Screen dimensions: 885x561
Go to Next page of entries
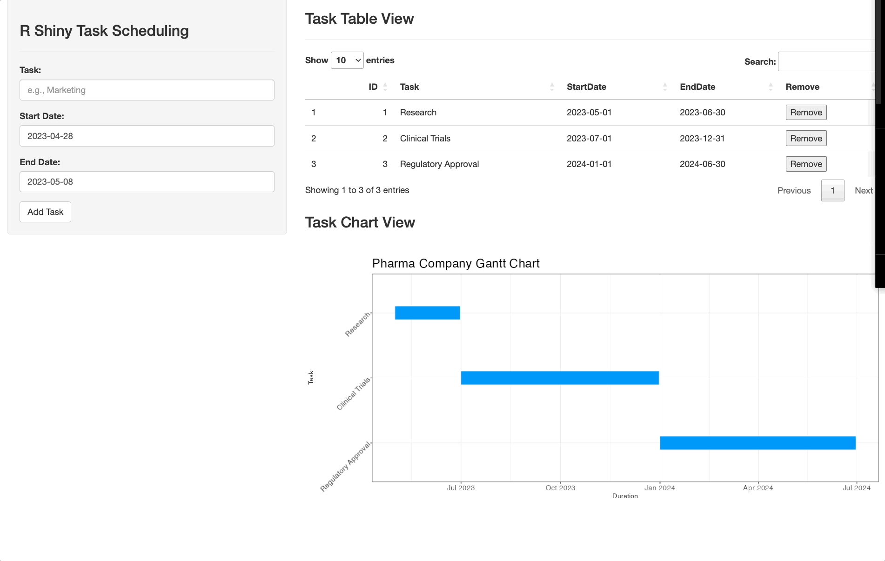pyautogui.click(x=864, y=190)
